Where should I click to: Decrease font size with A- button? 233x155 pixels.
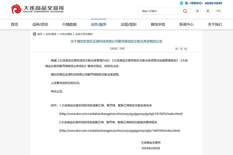pos(186,49)
